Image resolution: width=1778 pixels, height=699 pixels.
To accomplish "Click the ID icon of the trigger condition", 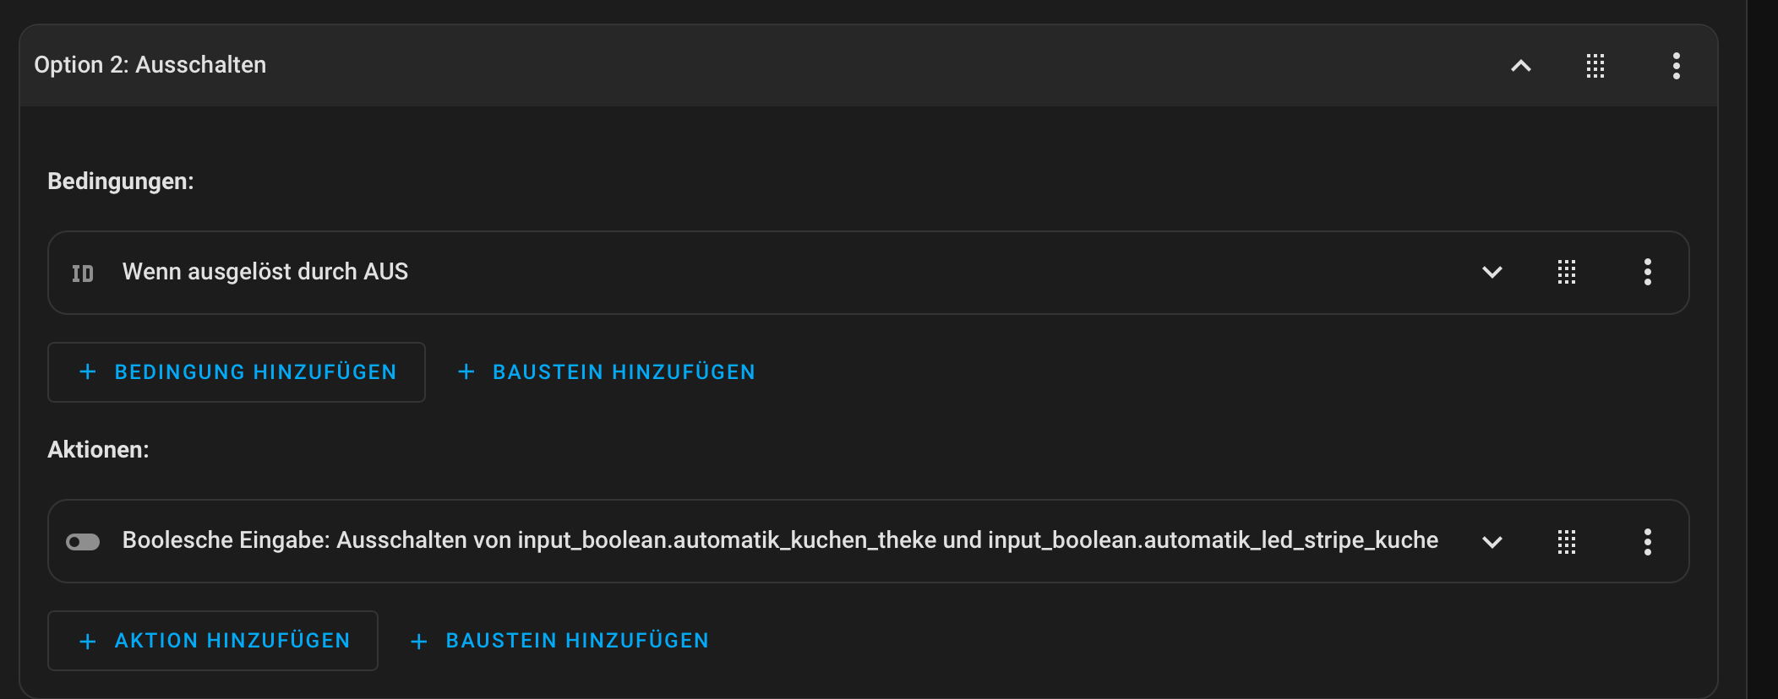I will (x=83, y=273).
